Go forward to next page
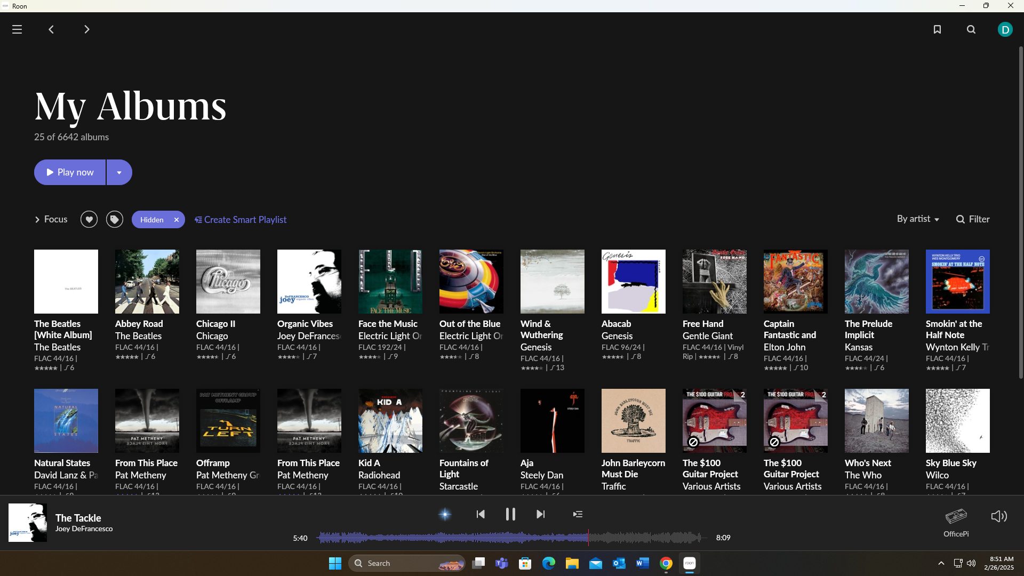The height and width of the screenshot is (576, 1024). point(87,29)
